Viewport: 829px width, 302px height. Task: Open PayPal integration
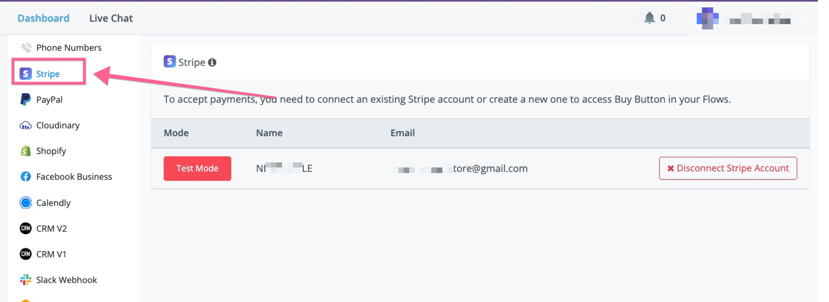click(x=49, y=99)
